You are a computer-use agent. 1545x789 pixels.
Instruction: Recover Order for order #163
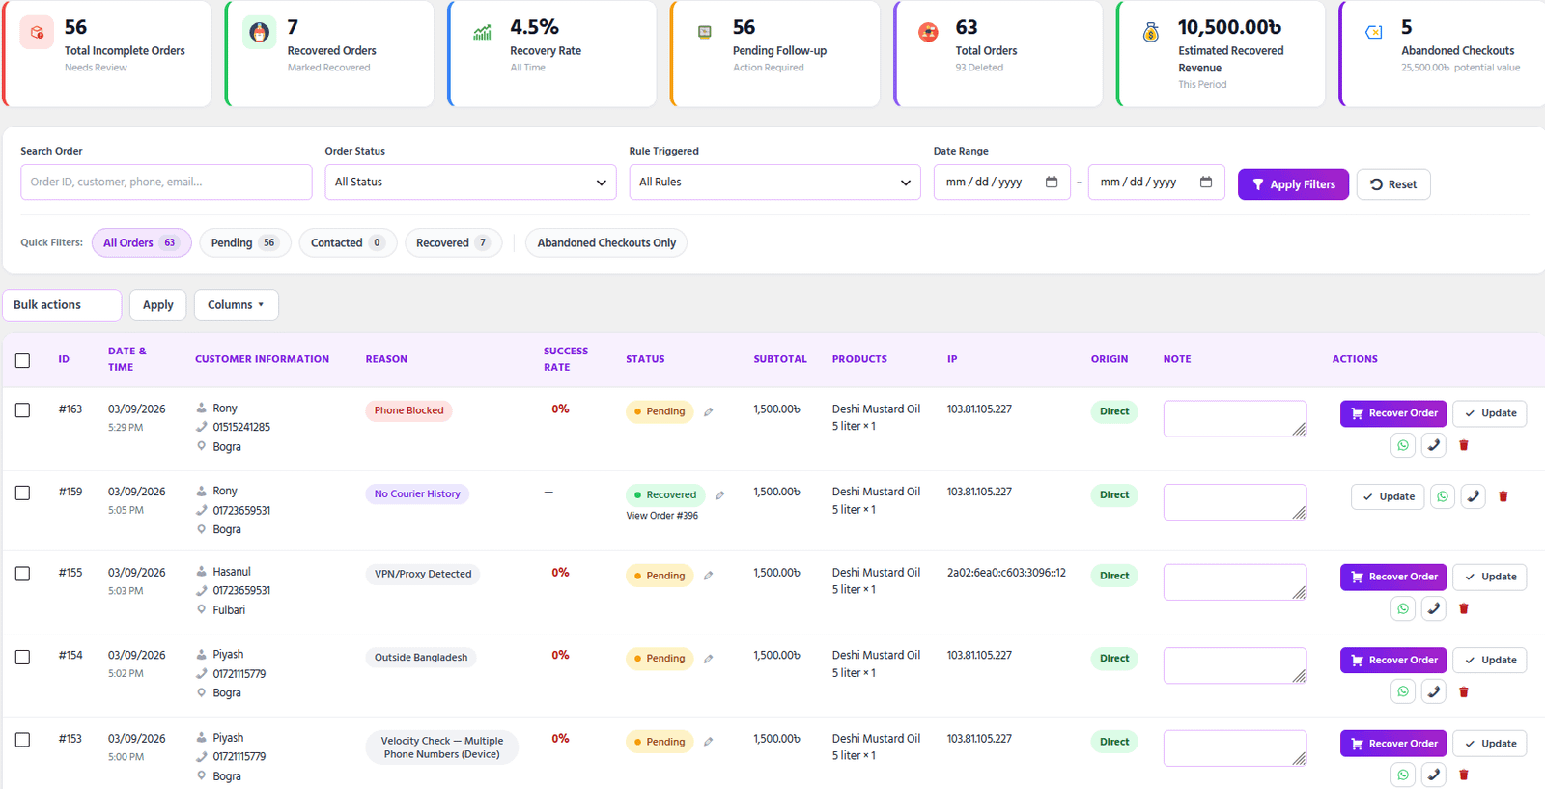pyautogui.click(x=1393, y=413)
